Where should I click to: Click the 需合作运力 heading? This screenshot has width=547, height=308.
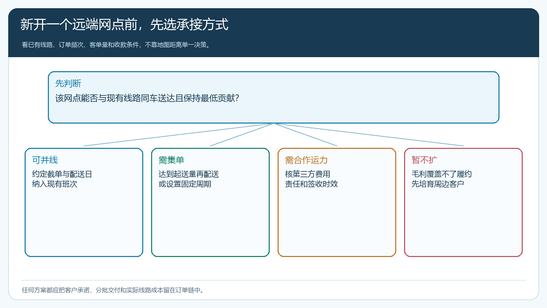pyautogui.click(x=306, y=160)
